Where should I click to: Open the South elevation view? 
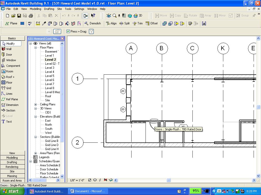pos(49,129)
